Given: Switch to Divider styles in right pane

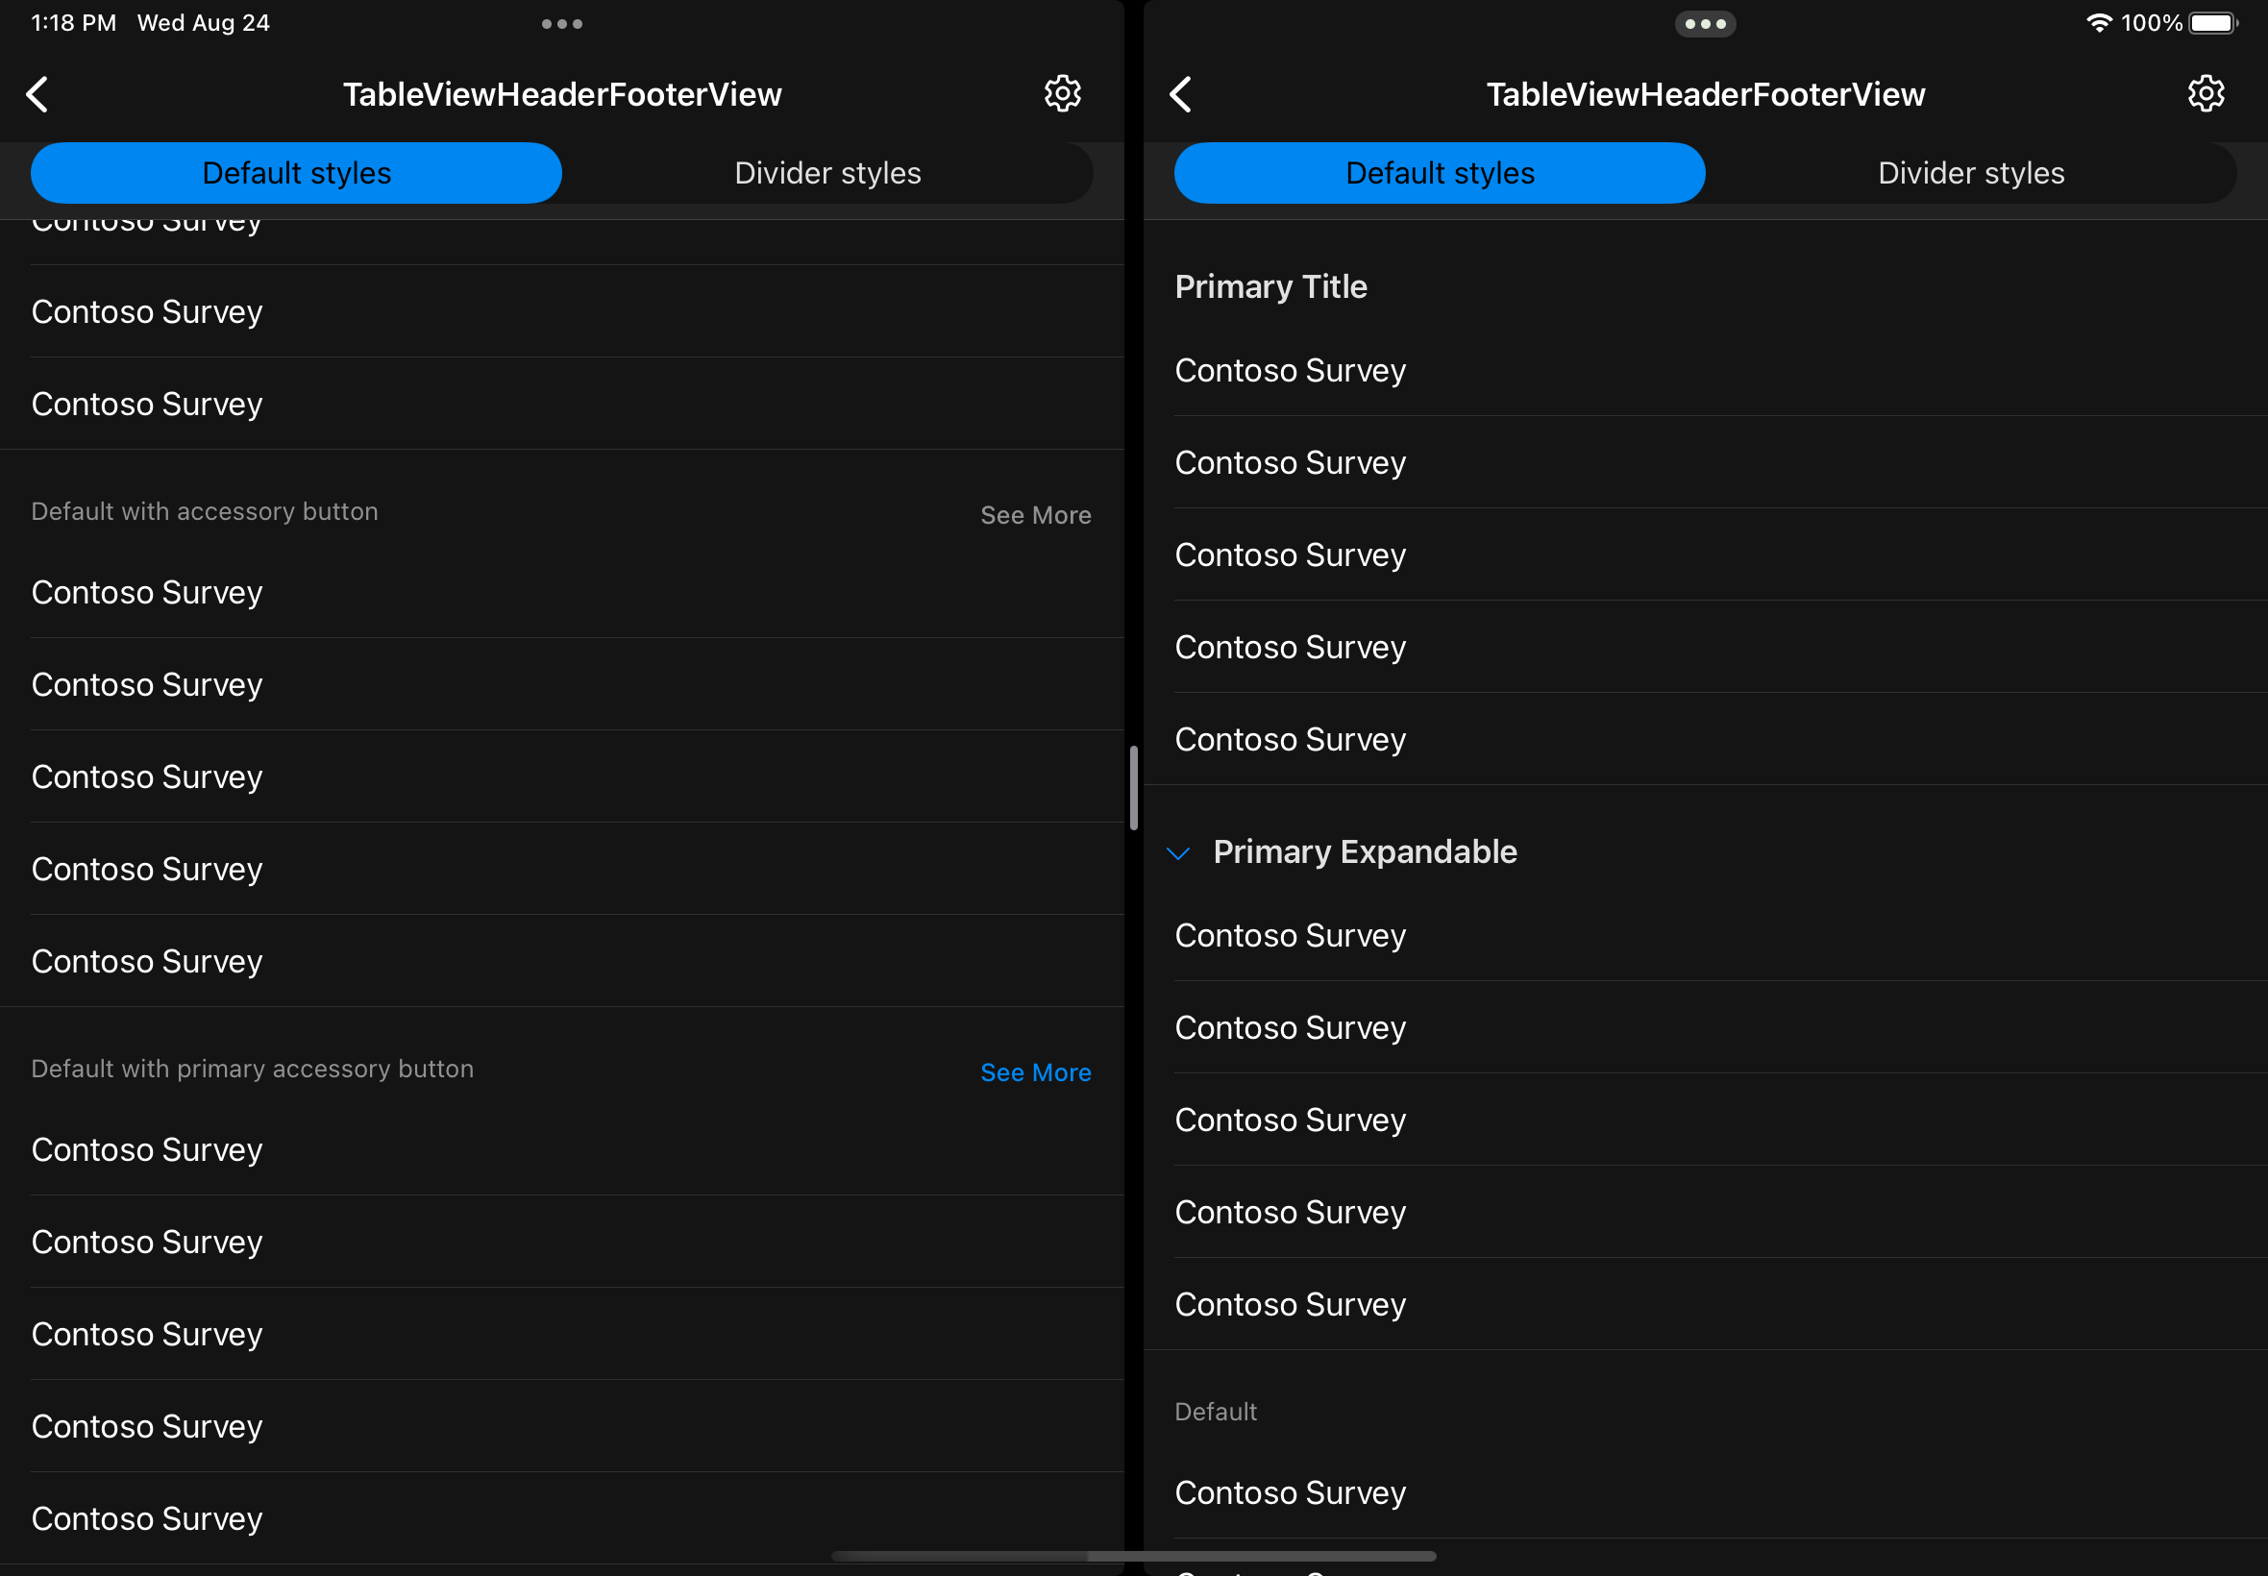Looking at the screenshot, I should click(1971, 172).
